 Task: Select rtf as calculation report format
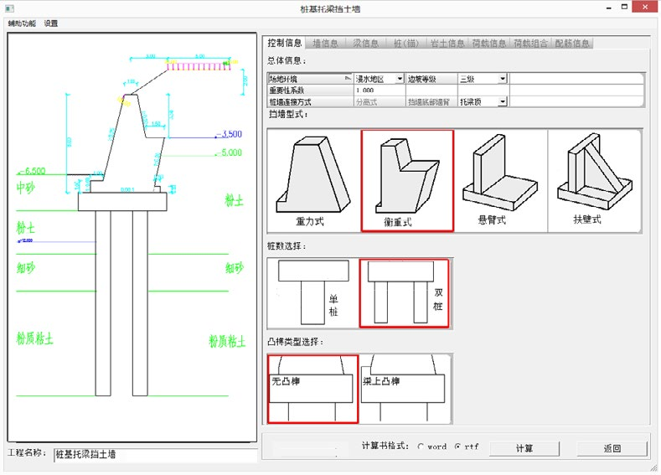point(457,447)
